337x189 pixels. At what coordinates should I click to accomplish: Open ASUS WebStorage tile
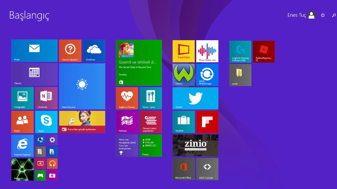point(207,75)
